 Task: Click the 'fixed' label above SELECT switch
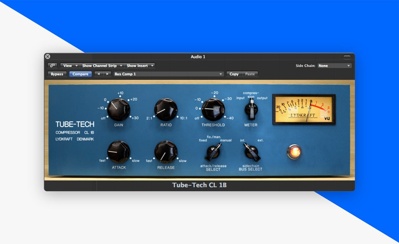[203, 140]
